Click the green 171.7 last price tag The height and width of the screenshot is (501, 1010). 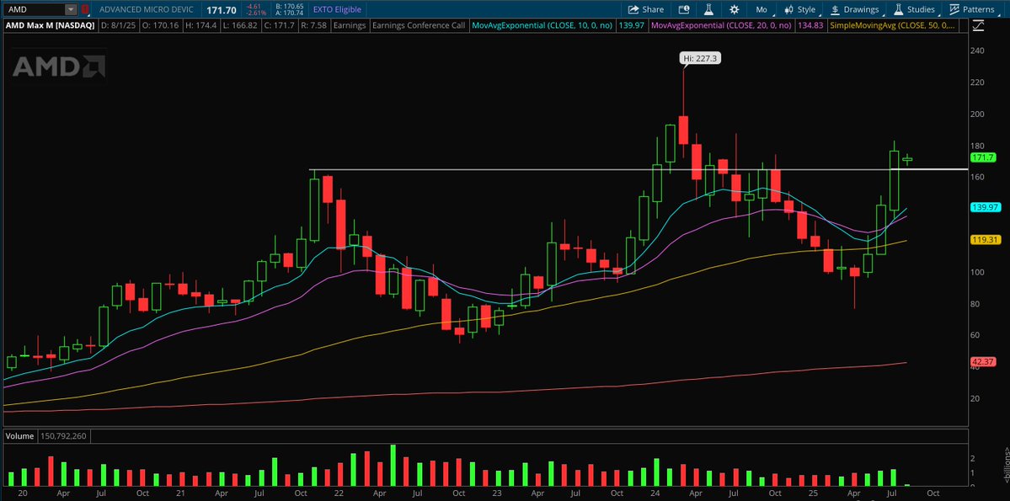pos(983,157)
